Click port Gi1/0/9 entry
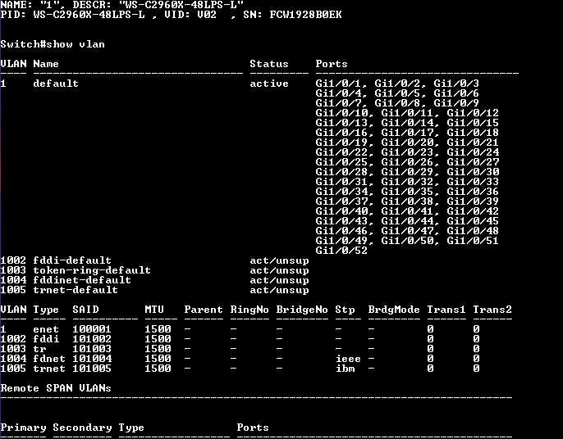Screen dimensions: 563x439 coord(456,103)
